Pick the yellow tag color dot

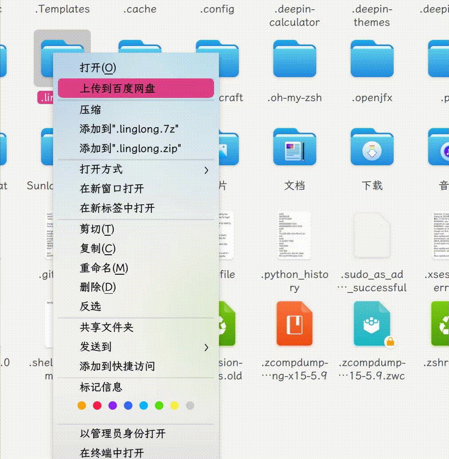pyautogui.click(x=174, y=405)
